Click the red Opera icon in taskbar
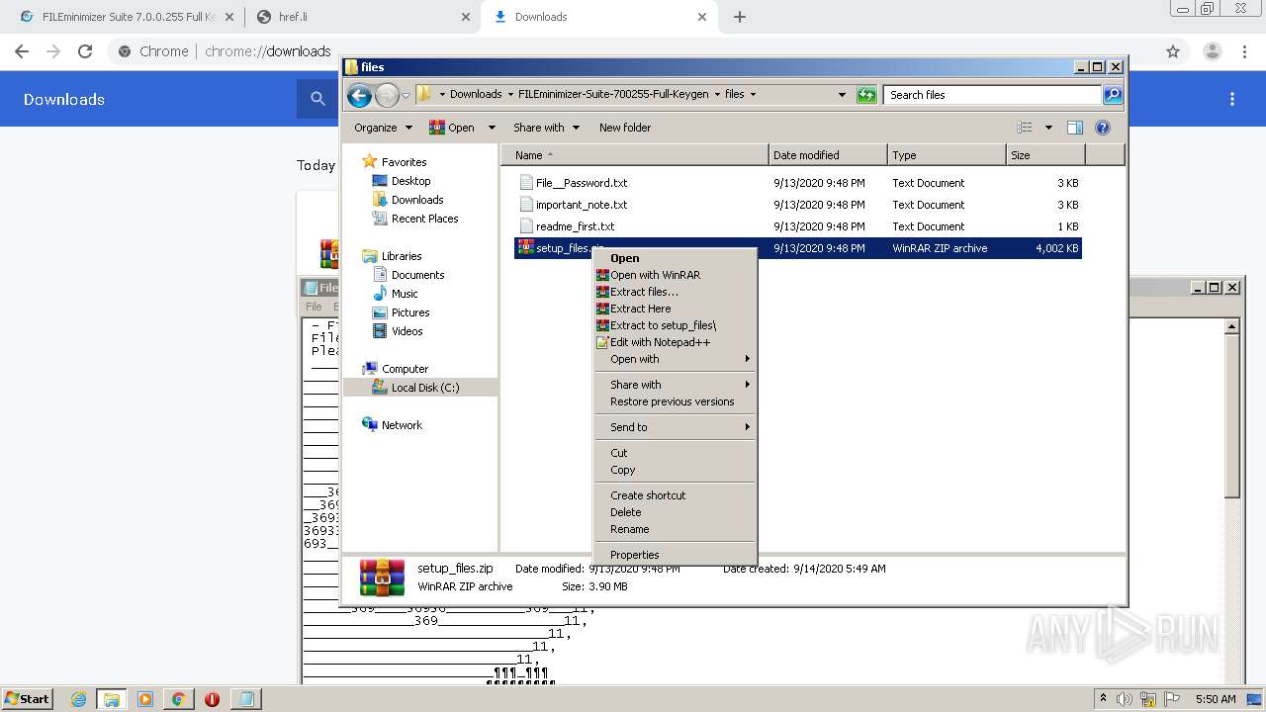Screen dimensions: 1266x712 pos(212,699)
